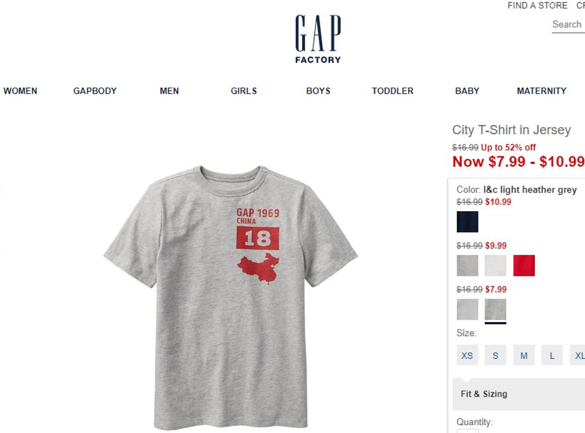
Task: Go to MATERNITY category
Action: (x=542, y=91)
